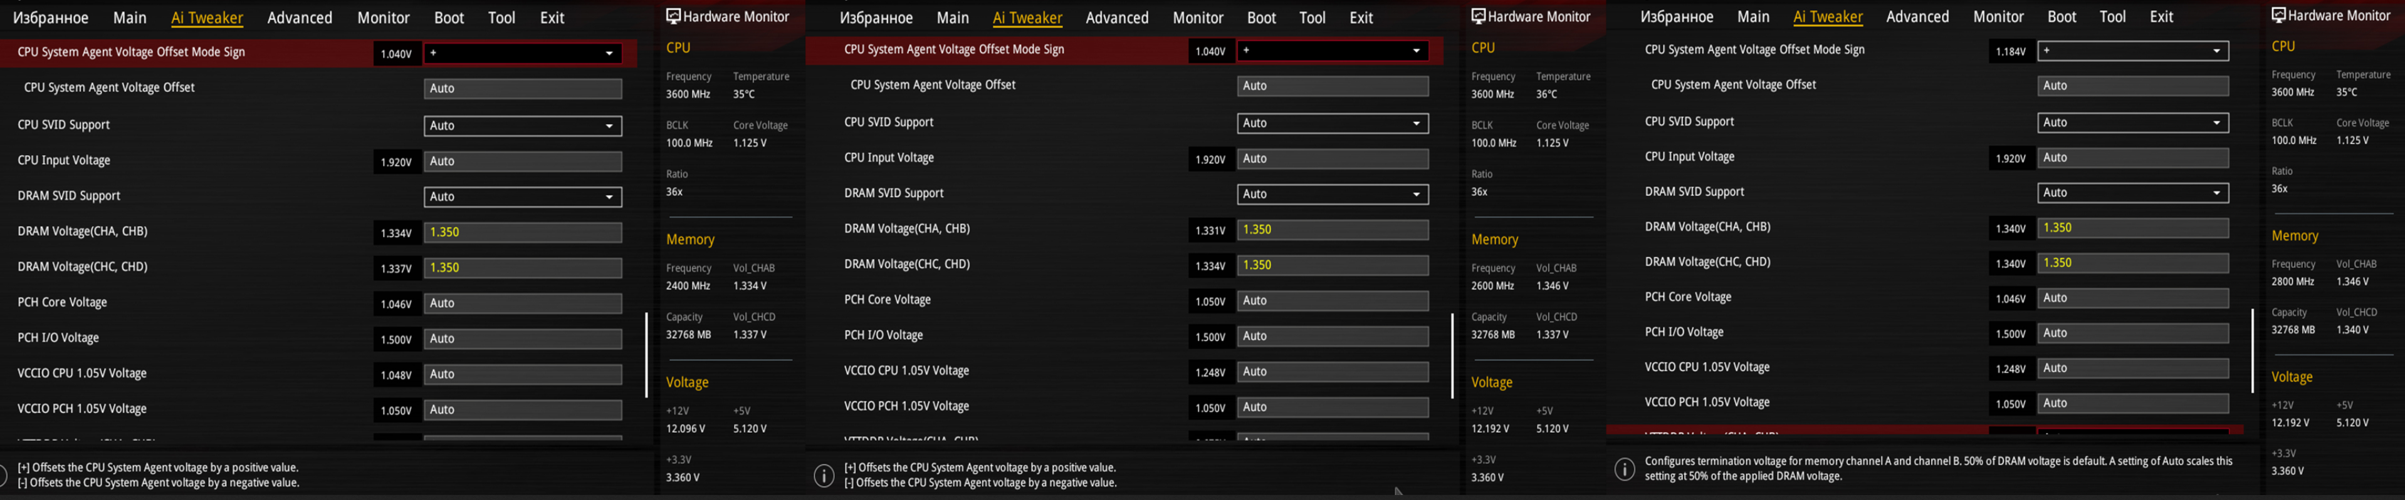2405x500 pixels.
Task: Open DRAM SVID Support dropdown in right panel
Action: tap(2132, 193)
